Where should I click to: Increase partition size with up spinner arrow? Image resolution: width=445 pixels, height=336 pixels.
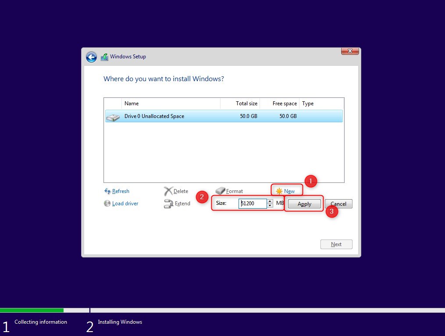point(270,201)
